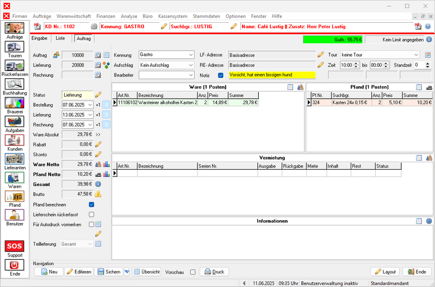Click the Druck button
Image resolution: width=435 pixels, height=287 pixels.
tap(214, 272)
